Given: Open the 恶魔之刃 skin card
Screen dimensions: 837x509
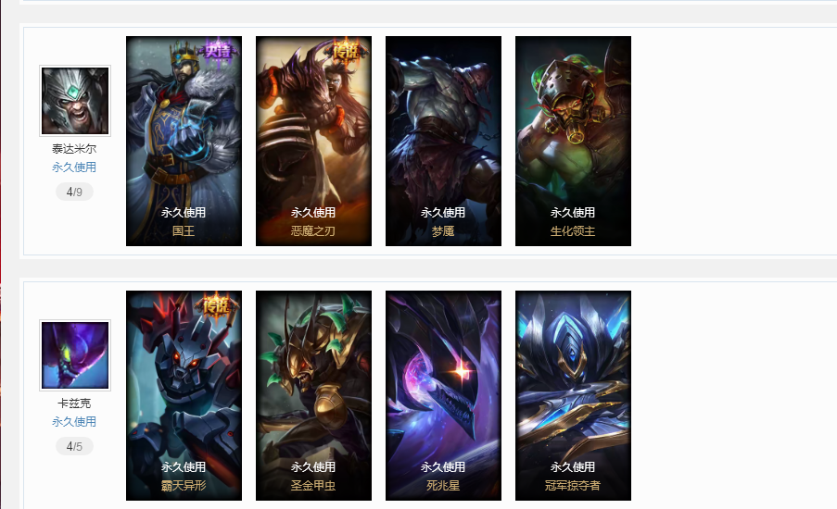Looking at the screenshot, I should (x=313, y=142).
